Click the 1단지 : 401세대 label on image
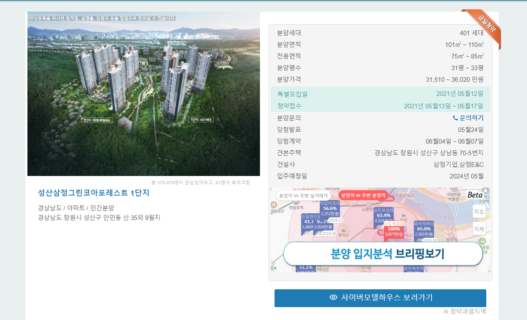 pos(201,120)
